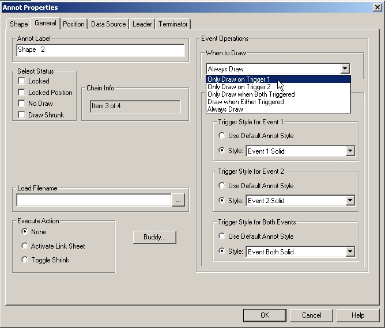Toggle the Locked Position checkbox
Image resolution: width=385 pixels, height=328 pixels.
coord(22,93)
